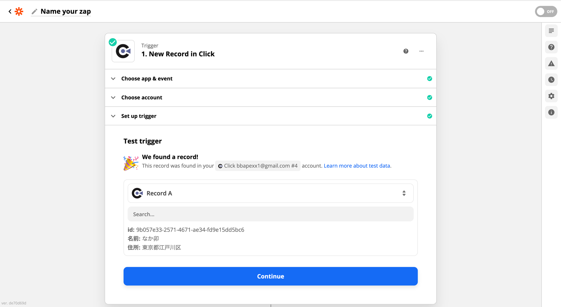Image resolution: width=561 pixels, height=307 pixels.
Task: Click green check badge on trigger icon
Action: coord(113,42)
